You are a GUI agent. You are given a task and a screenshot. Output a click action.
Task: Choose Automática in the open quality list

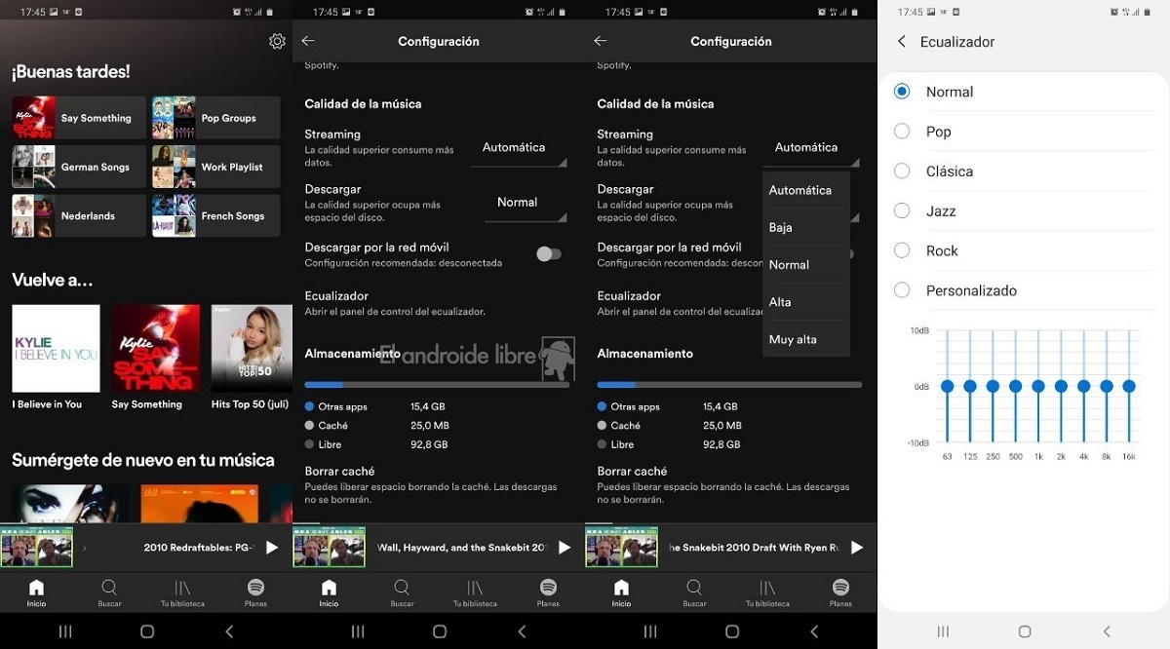click(x=806, y=190)
